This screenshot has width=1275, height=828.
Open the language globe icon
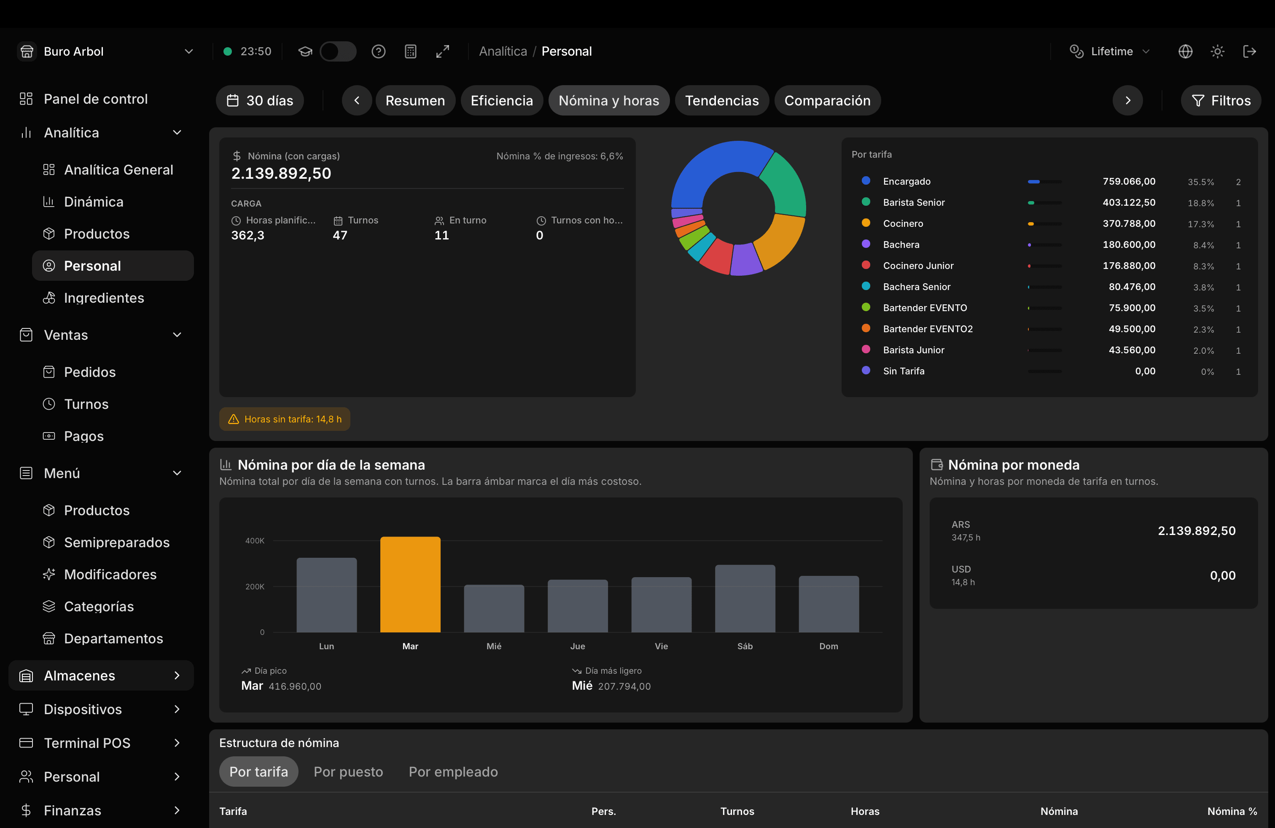[x=1185, y=51]
